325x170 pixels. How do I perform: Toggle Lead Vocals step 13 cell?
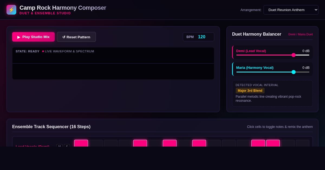[258, 143]
